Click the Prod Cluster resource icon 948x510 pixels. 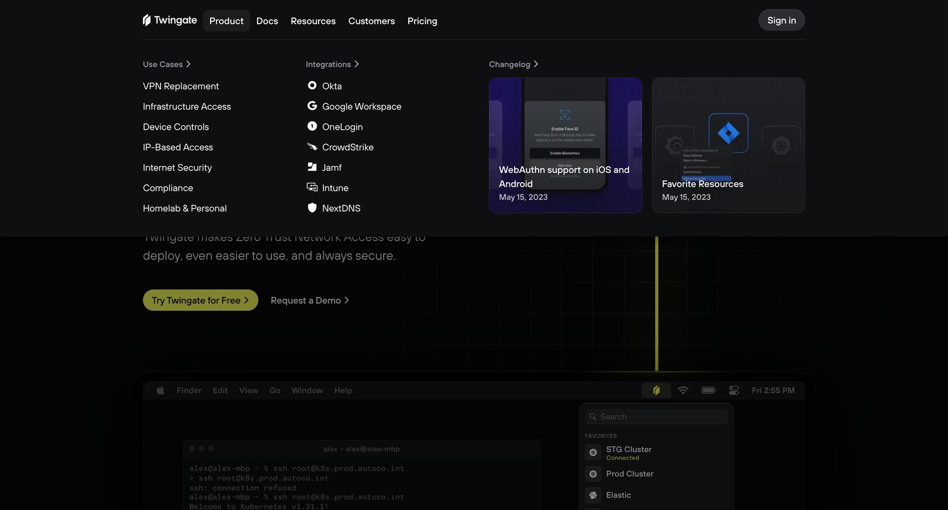click(x=593, y=474)
